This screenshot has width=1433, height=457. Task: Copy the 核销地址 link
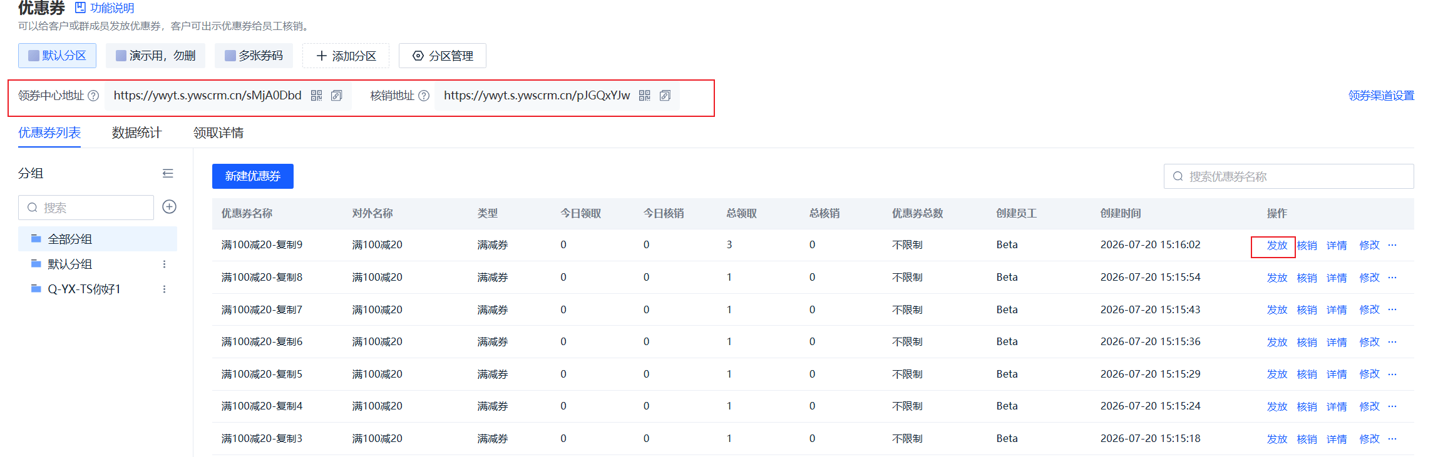click(665, 96)
